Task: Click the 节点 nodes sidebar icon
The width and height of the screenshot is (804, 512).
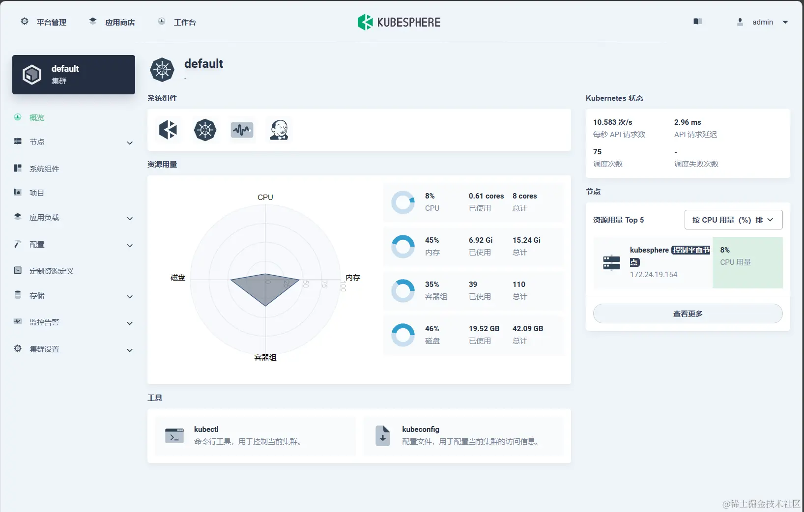Action: tap(18, 141)
